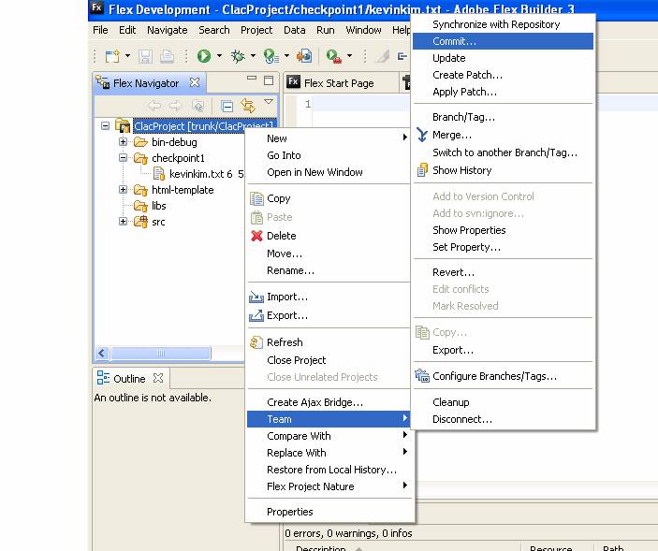Choose Branch/Tag... option
This screenshot has height=551, width=658.
coord(503,117)
